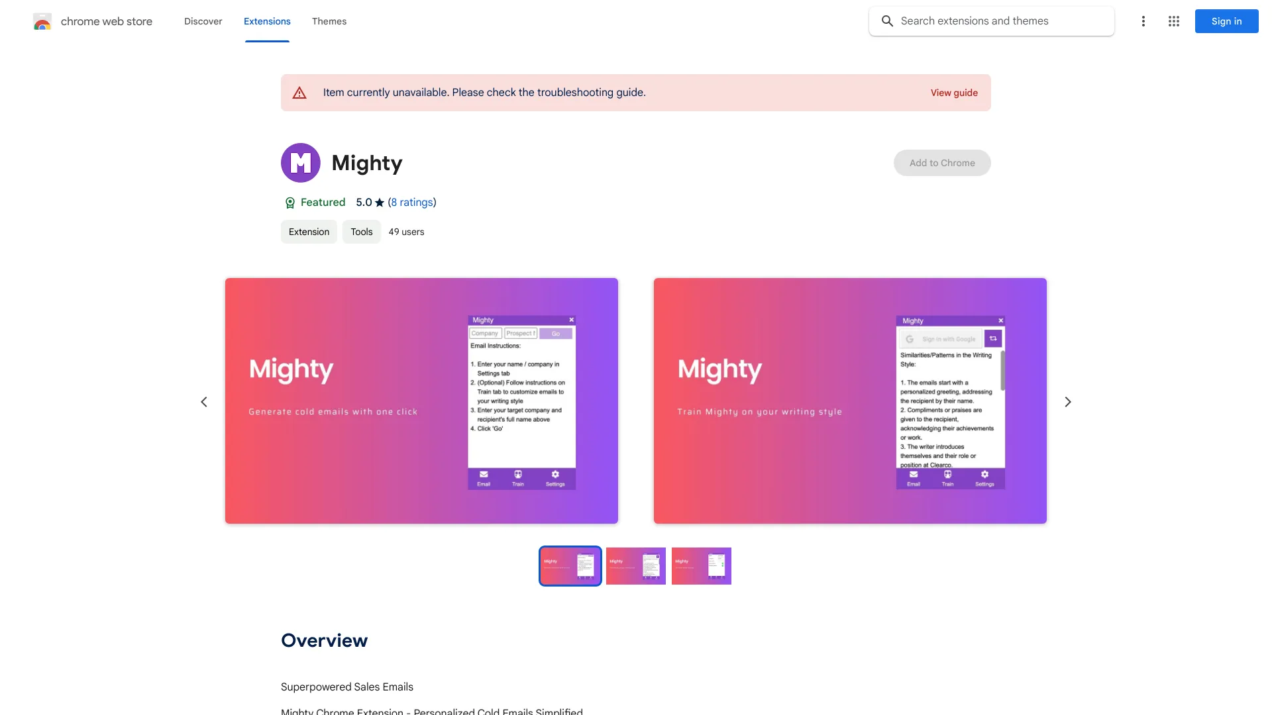Screen dimensions: 1272x715
Task: Click the Mighty extension icon
Action: 301,162
